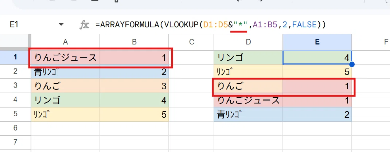Select column A header
Image resolution: width=390 pixels, height=152 pixels.
tap(65, 42)
